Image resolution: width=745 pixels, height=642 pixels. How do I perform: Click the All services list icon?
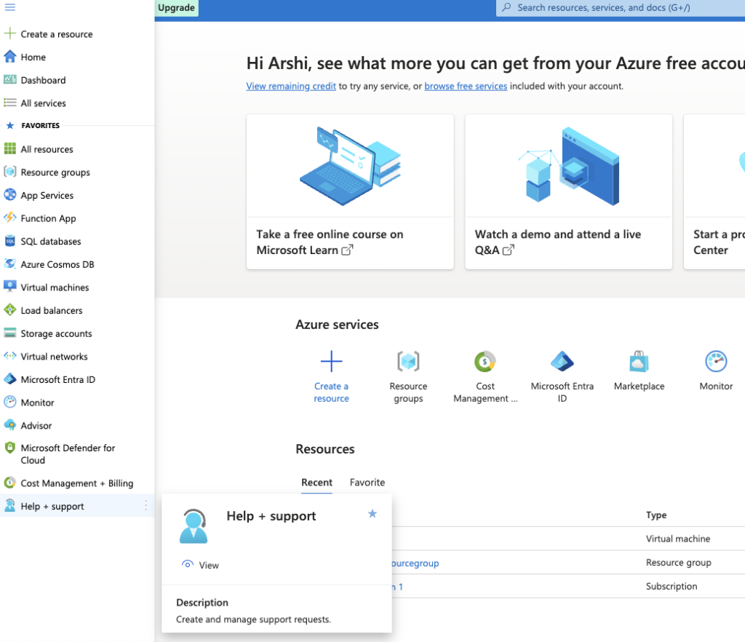point(10,103)
